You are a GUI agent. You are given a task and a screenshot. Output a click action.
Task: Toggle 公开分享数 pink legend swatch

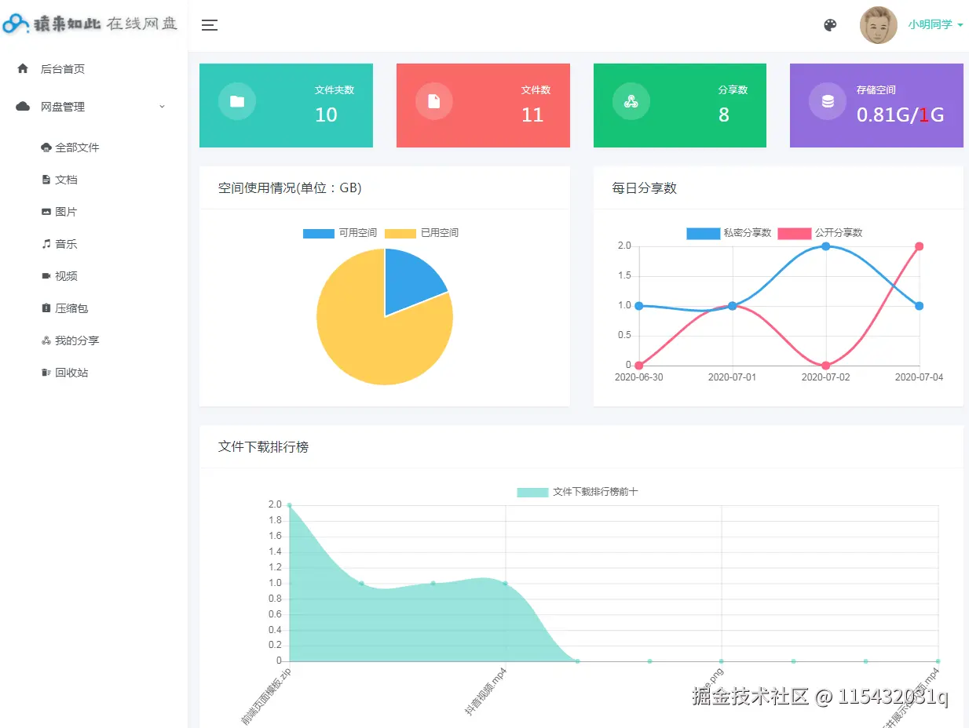(794, 233)
